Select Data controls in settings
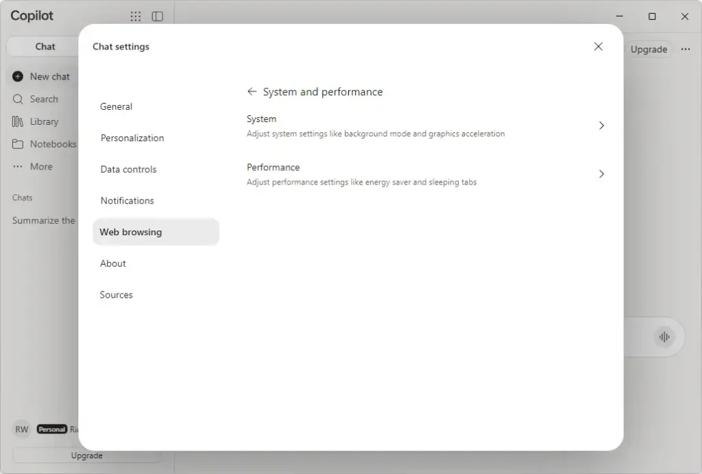This screenshot has height=474, width=702. tap(156, 169)
